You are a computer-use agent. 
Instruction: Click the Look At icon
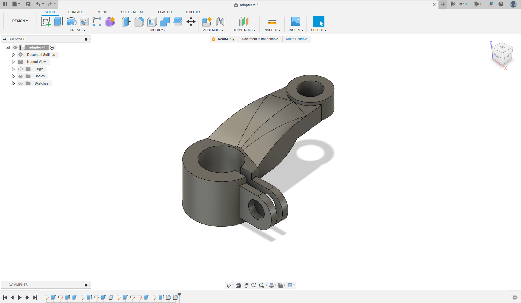tap(238, 285)
